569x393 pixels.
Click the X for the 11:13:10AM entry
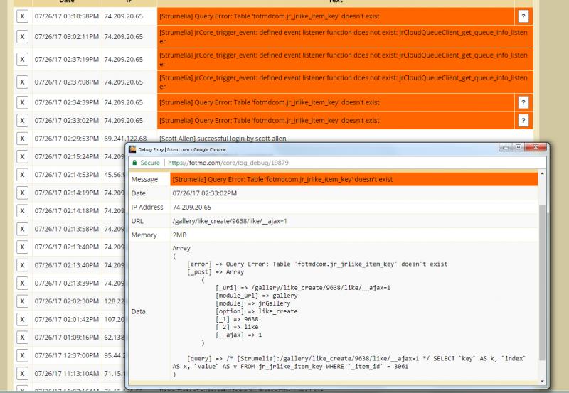[22, 374]
